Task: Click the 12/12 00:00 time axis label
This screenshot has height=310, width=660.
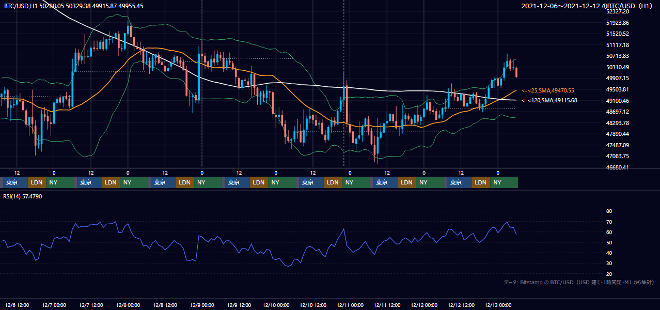Action: coord(424,305)
